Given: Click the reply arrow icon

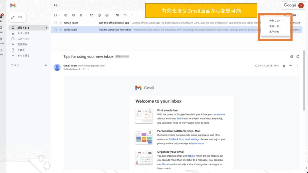Looking at the screenshot, I should pyautogui.click(x=291, y=66).
